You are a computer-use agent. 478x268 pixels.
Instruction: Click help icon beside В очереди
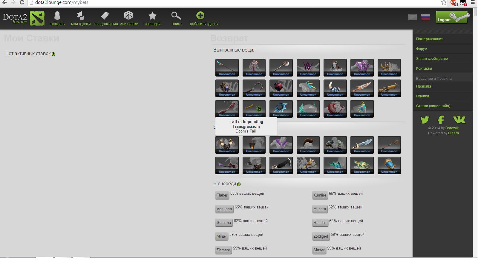(239, 184)
